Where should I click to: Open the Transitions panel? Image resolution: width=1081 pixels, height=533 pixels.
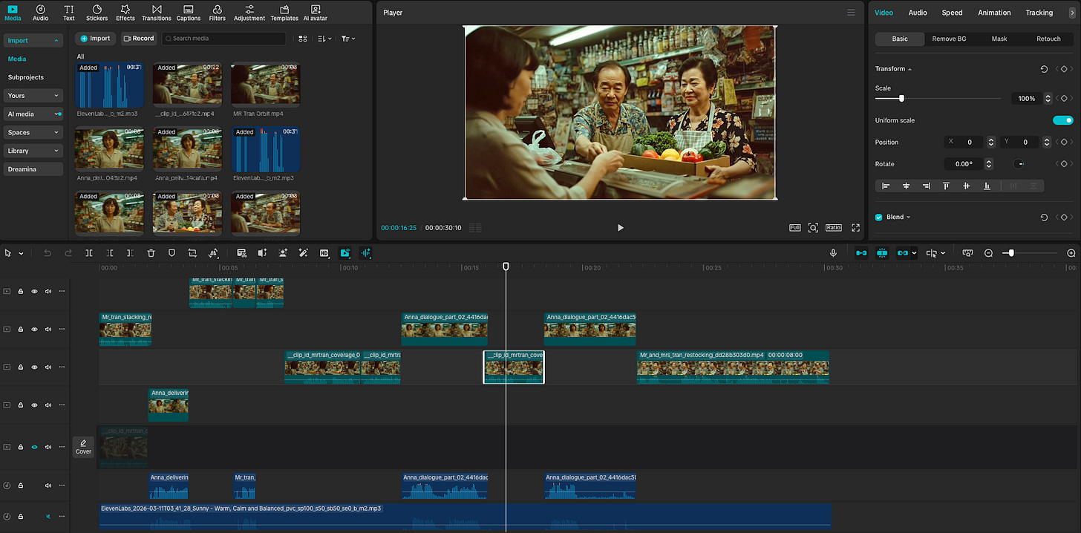157,12
